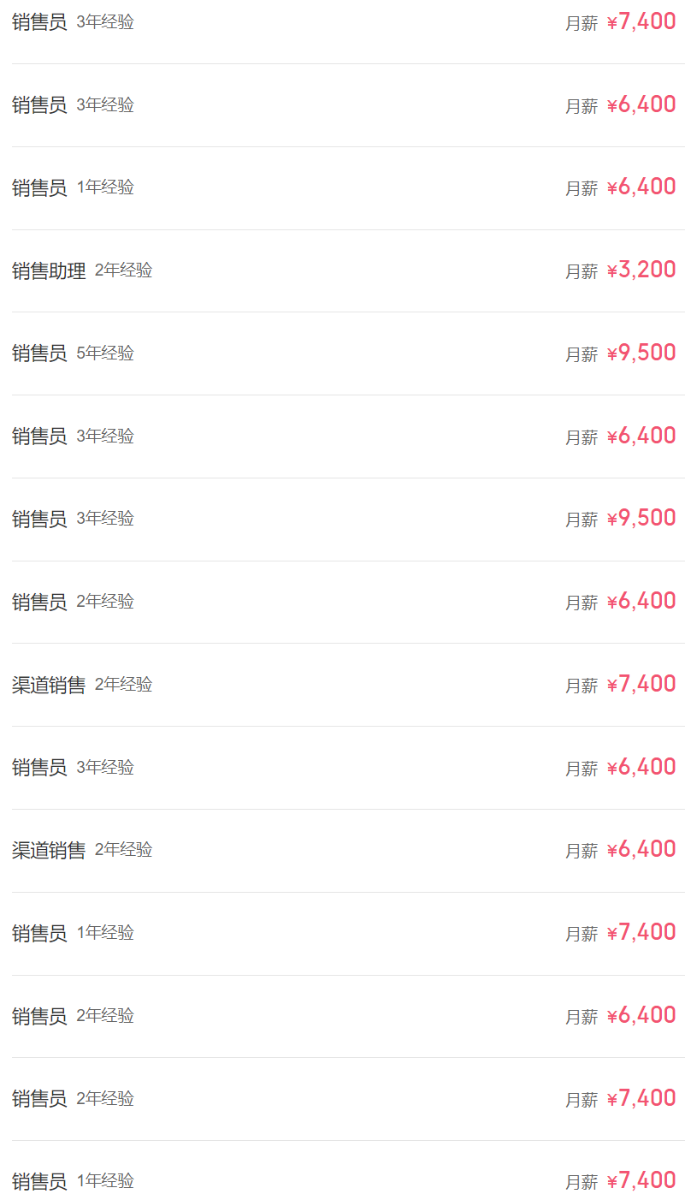Click 2年经验 label of ¥7,400 渠道销售

(124, 684)
